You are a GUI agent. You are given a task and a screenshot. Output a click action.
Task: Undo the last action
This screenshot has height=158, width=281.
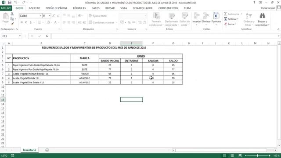coord(16,3)
